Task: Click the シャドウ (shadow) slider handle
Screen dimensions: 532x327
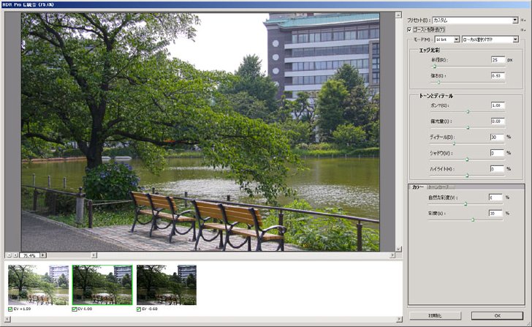Action: (467, 159)
